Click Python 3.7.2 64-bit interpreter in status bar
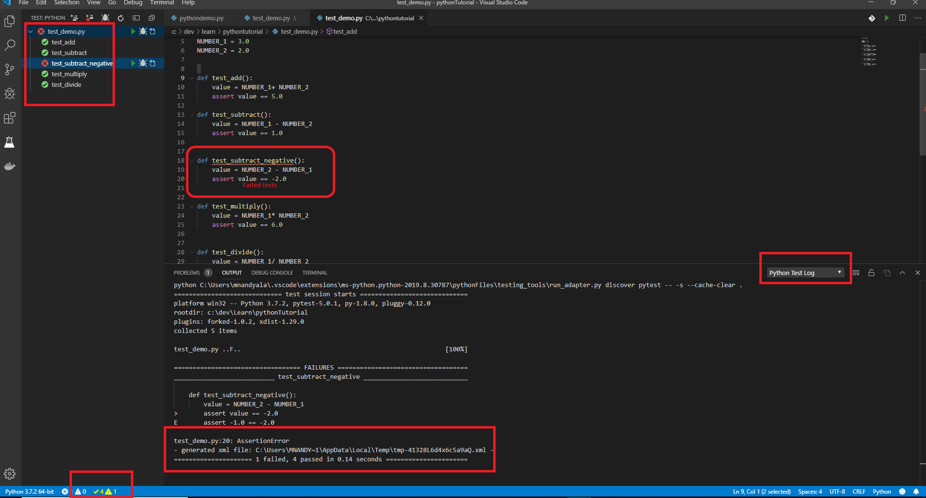This screenshot has height=498, width=926. click(29, 492)
